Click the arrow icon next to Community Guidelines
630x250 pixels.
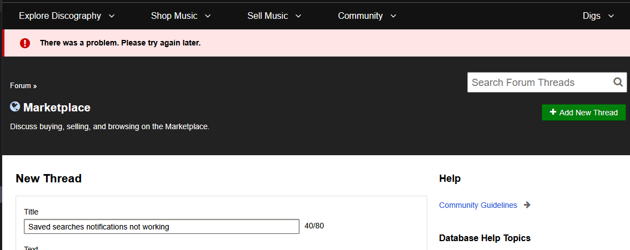point(527,205)
